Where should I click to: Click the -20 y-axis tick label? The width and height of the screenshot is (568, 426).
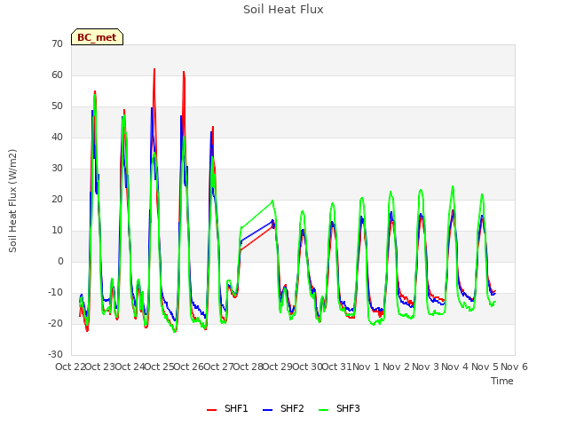(56, 324)
